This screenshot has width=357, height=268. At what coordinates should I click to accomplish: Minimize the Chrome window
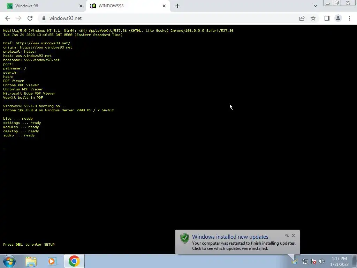coord(328,3)
